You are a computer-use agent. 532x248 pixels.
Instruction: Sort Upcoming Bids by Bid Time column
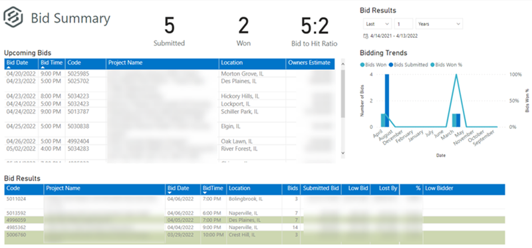(x=52, y=64)
